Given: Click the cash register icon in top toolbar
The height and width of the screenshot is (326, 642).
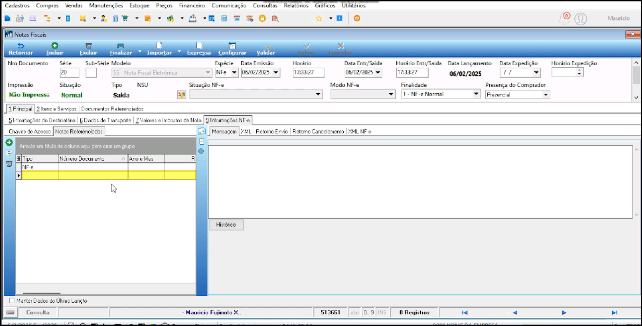Looking at the screenshot, I should click(x=192, y=18).
